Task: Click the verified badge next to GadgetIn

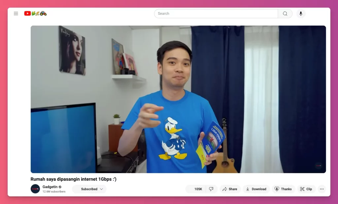Action: pos(60,187)
